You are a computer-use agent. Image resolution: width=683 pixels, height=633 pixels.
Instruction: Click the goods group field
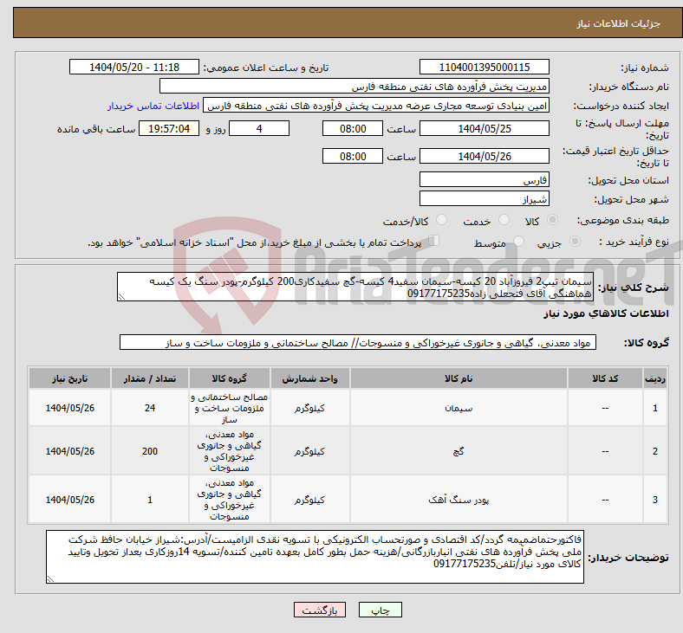click(358, 342)
